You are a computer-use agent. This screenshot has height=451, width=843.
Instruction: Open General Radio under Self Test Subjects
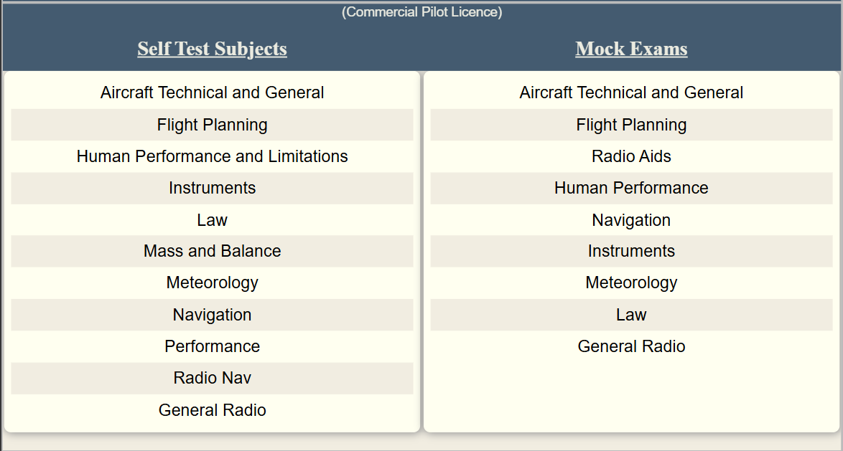[212, 410]
